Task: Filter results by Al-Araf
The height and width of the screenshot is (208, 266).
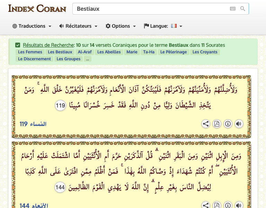Action: (x=85, y=52)
